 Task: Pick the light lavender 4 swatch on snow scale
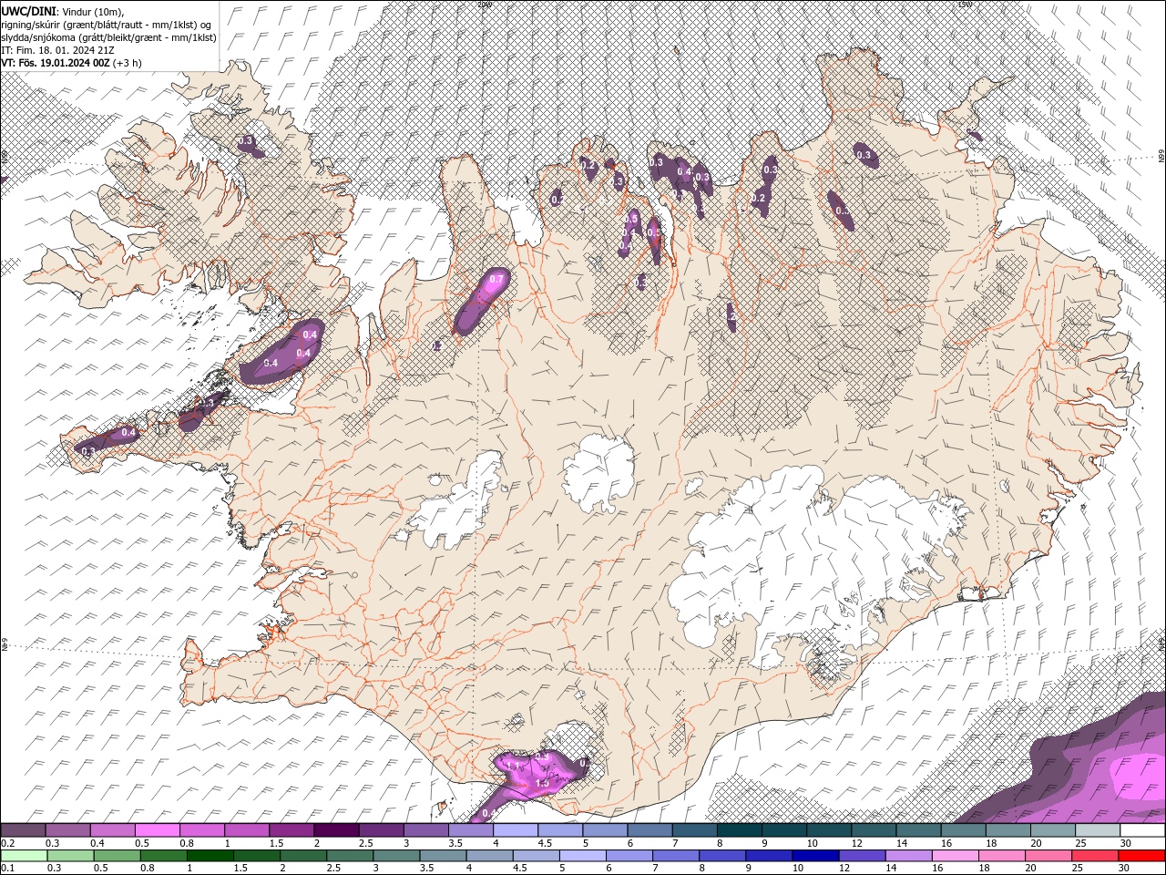(x=516, y=830)
